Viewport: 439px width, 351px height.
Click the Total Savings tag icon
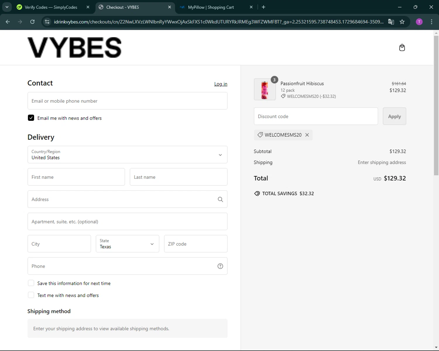tap(257, 194)
